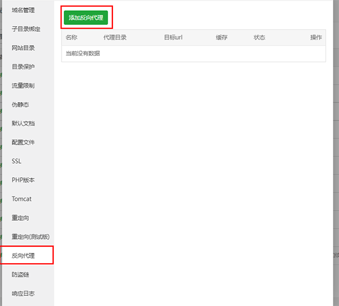Select the highlighted 反向代理 tab
Screen dimensions: 339x306
coord(23,256)
